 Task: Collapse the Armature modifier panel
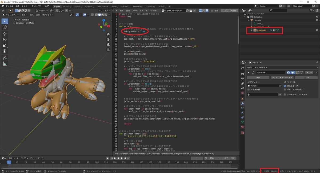[249, 72]
